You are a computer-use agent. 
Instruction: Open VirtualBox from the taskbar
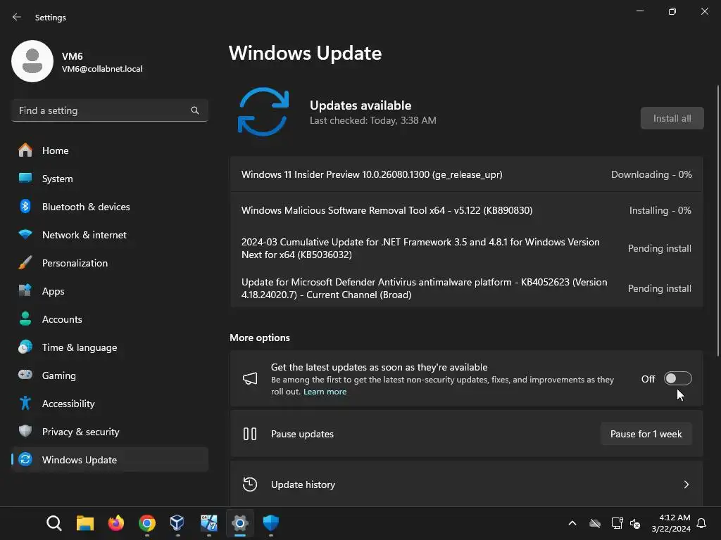[x=177, y=523]
